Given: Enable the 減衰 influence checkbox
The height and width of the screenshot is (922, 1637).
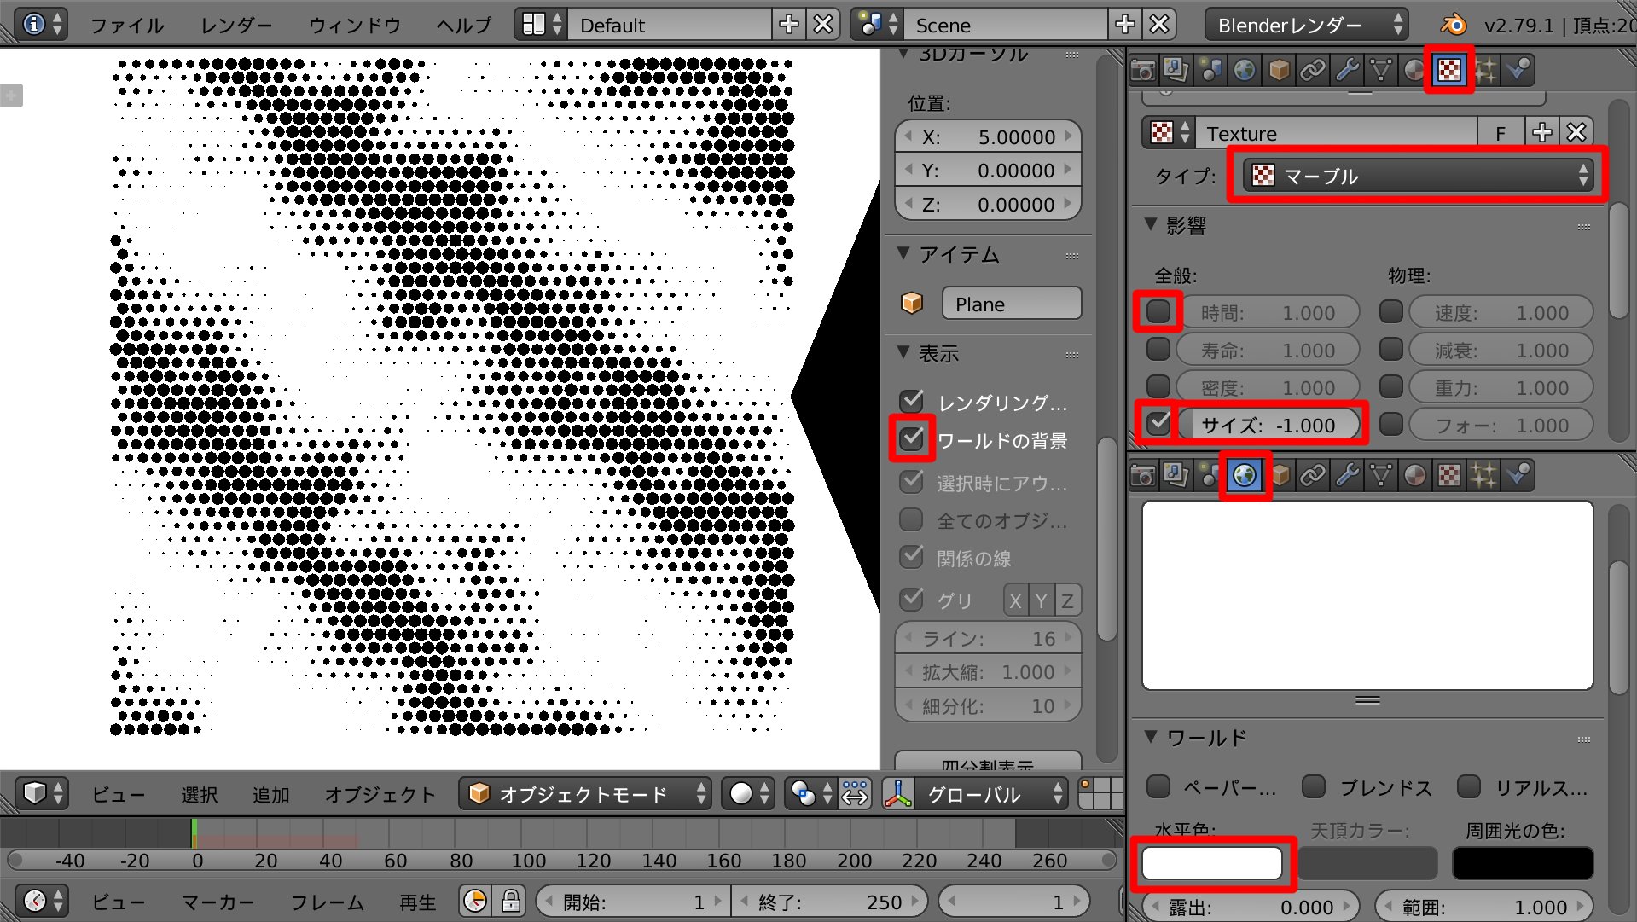Looking at the screenshot, I should tap(1391, 349).
